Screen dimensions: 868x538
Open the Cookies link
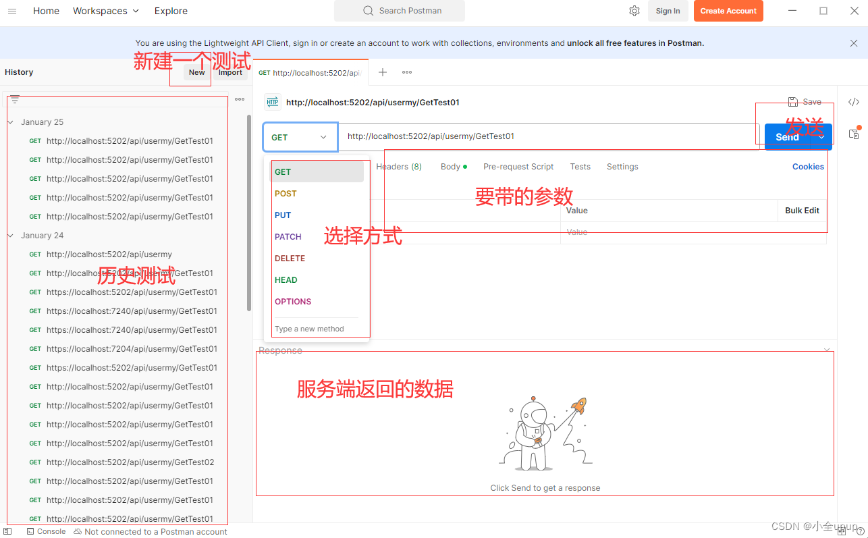click(x=808, y=167)
